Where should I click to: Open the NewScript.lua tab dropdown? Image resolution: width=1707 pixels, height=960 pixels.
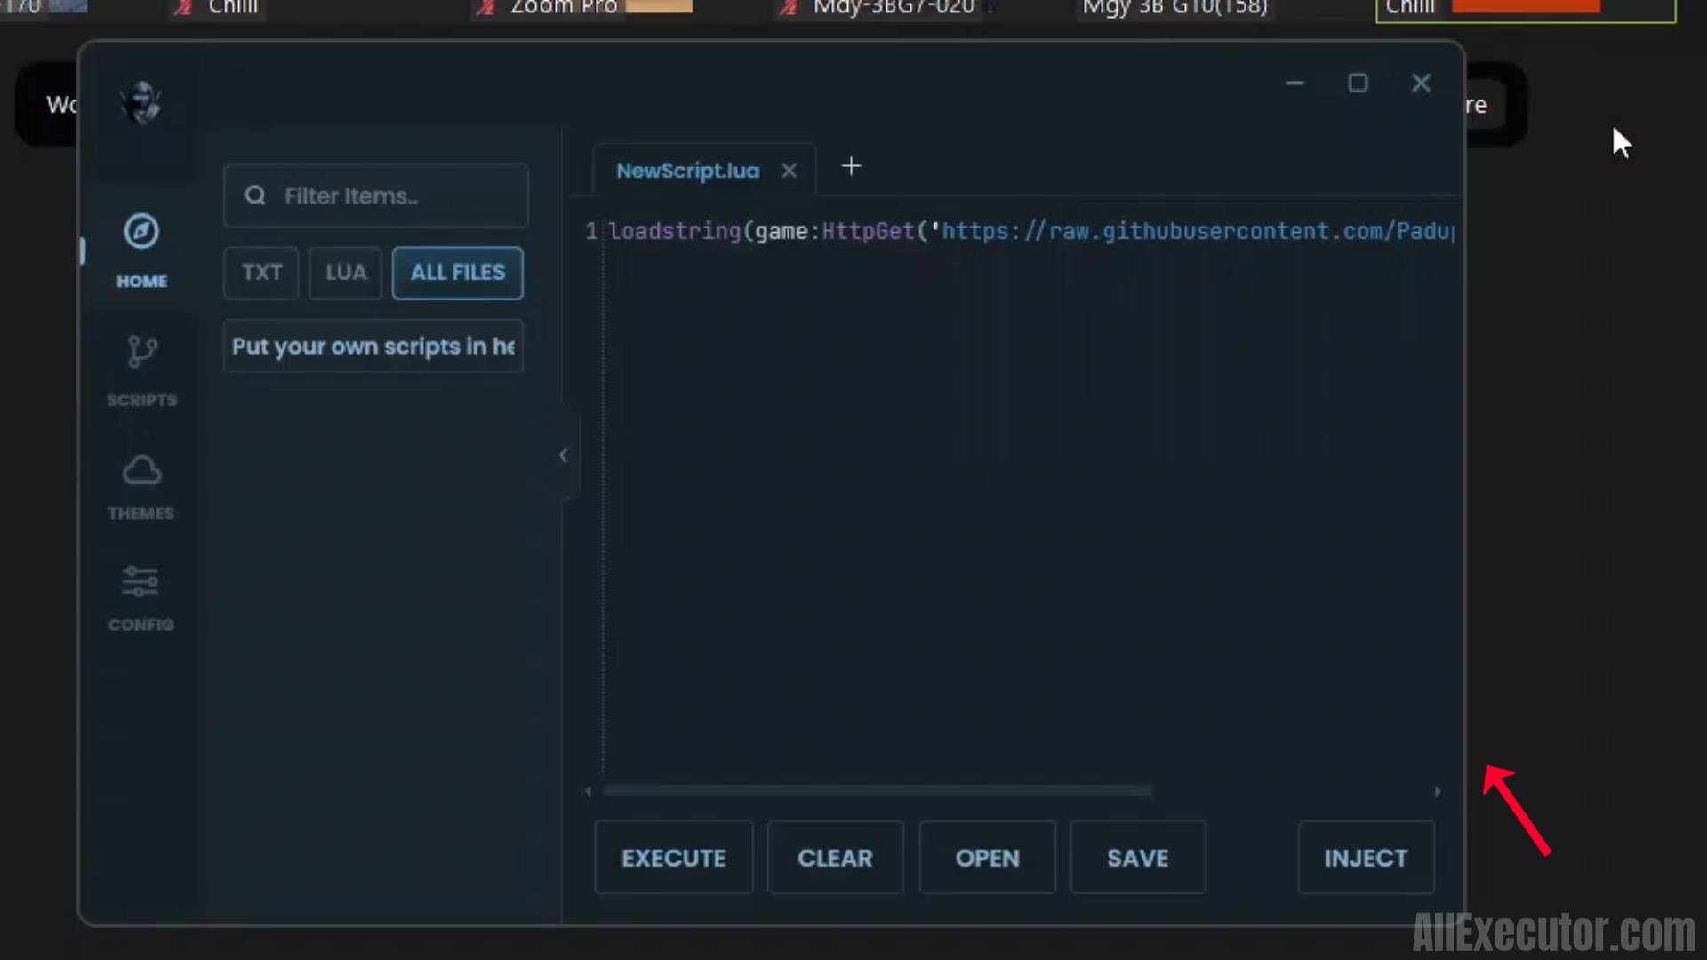point(688,170)
